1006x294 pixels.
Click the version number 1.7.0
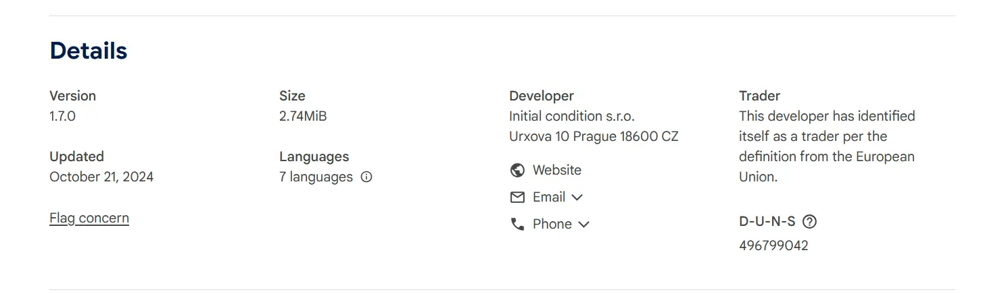pos(62,116)
